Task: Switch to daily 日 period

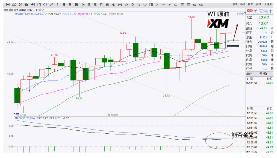Action: pos(89,5)
